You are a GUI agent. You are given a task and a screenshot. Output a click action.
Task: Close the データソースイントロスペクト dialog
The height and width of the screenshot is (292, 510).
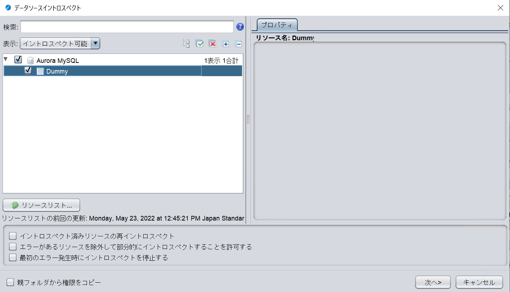click(x=500, y=8)
